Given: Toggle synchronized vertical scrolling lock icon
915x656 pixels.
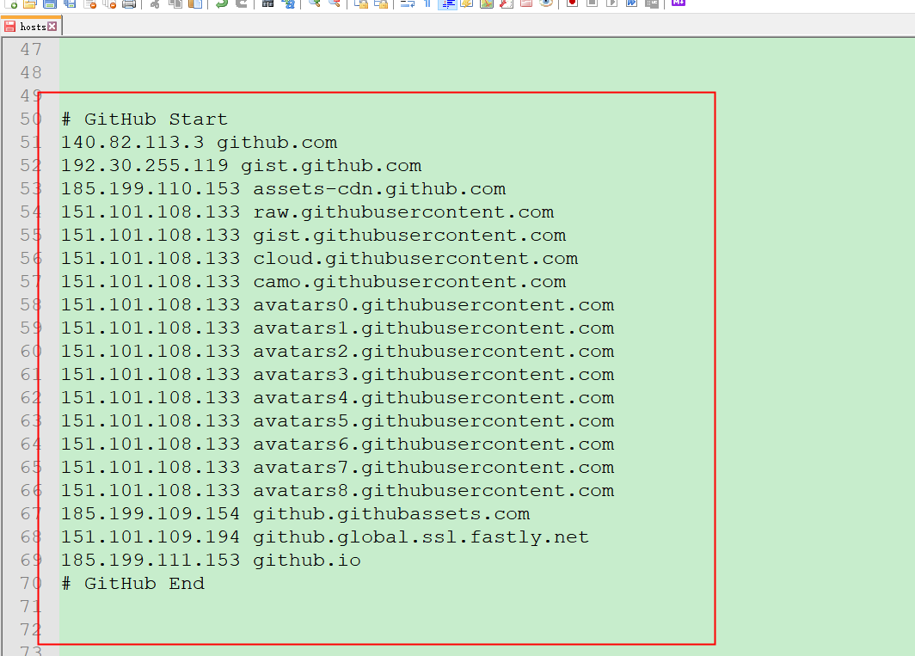Looking at the screenshot, I should pyautogui.click(x=361, y=3).
